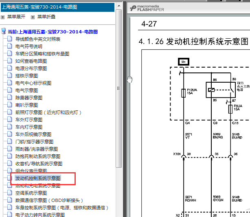Open 收音机/导航系统示意图
The image size is (250, 217).
click(x=39, y=164)
